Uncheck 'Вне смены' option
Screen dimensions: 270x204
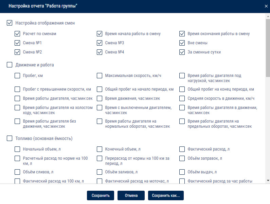pyautogui.click(x=182, y=43)
